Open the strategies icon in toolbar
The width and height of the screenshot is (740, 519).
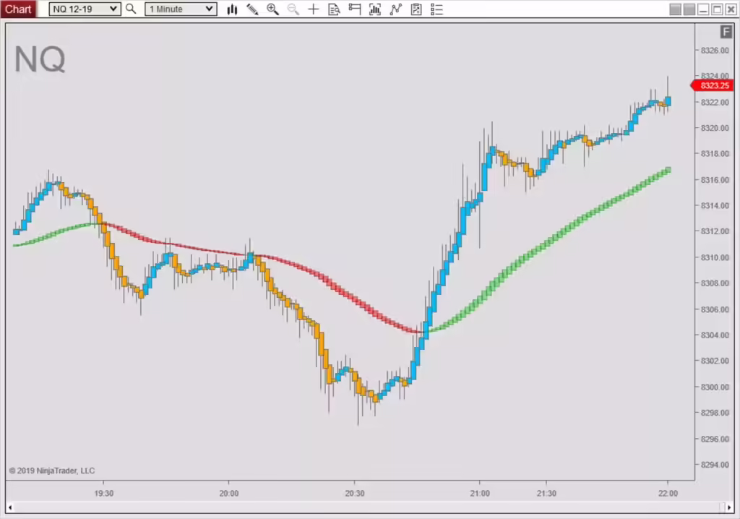point(395,9)
